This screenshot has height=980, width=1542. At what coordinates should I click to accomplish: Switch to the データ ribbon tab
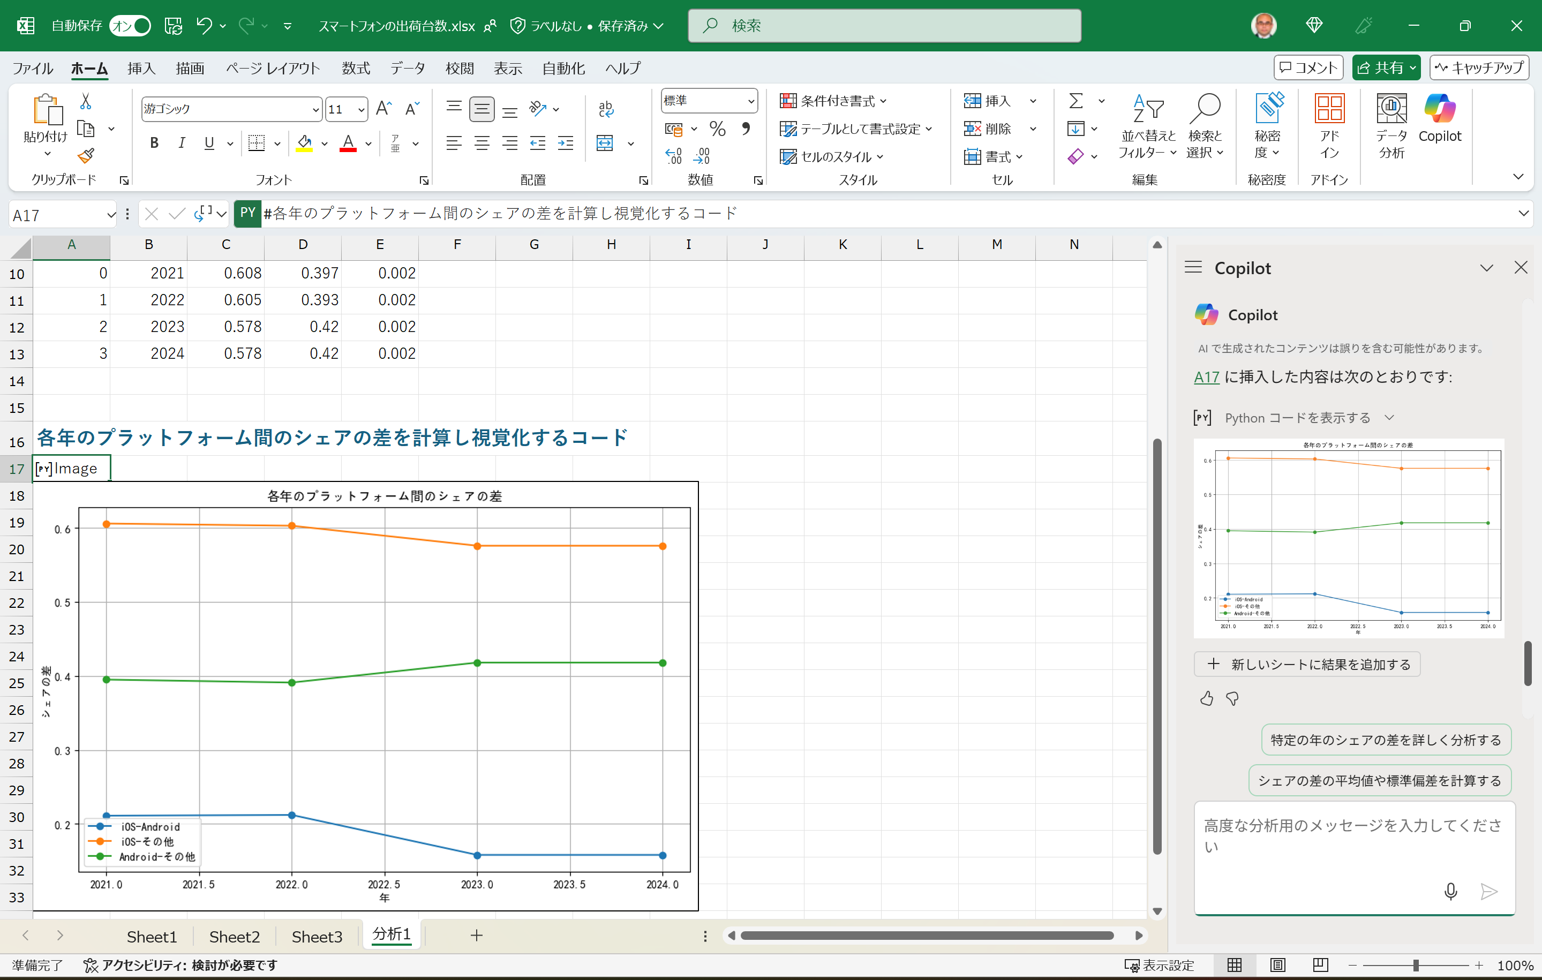[x=407, y=68]
